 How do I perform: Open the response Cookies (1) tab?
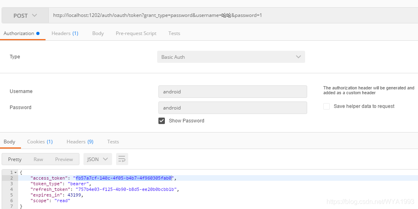coord(40,142)
